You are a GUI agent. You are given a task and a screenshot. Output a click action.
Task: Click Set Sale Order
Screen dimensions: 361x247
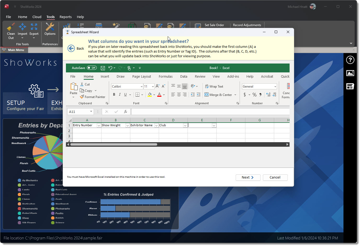pyautogui.click(x=214, y=25)
